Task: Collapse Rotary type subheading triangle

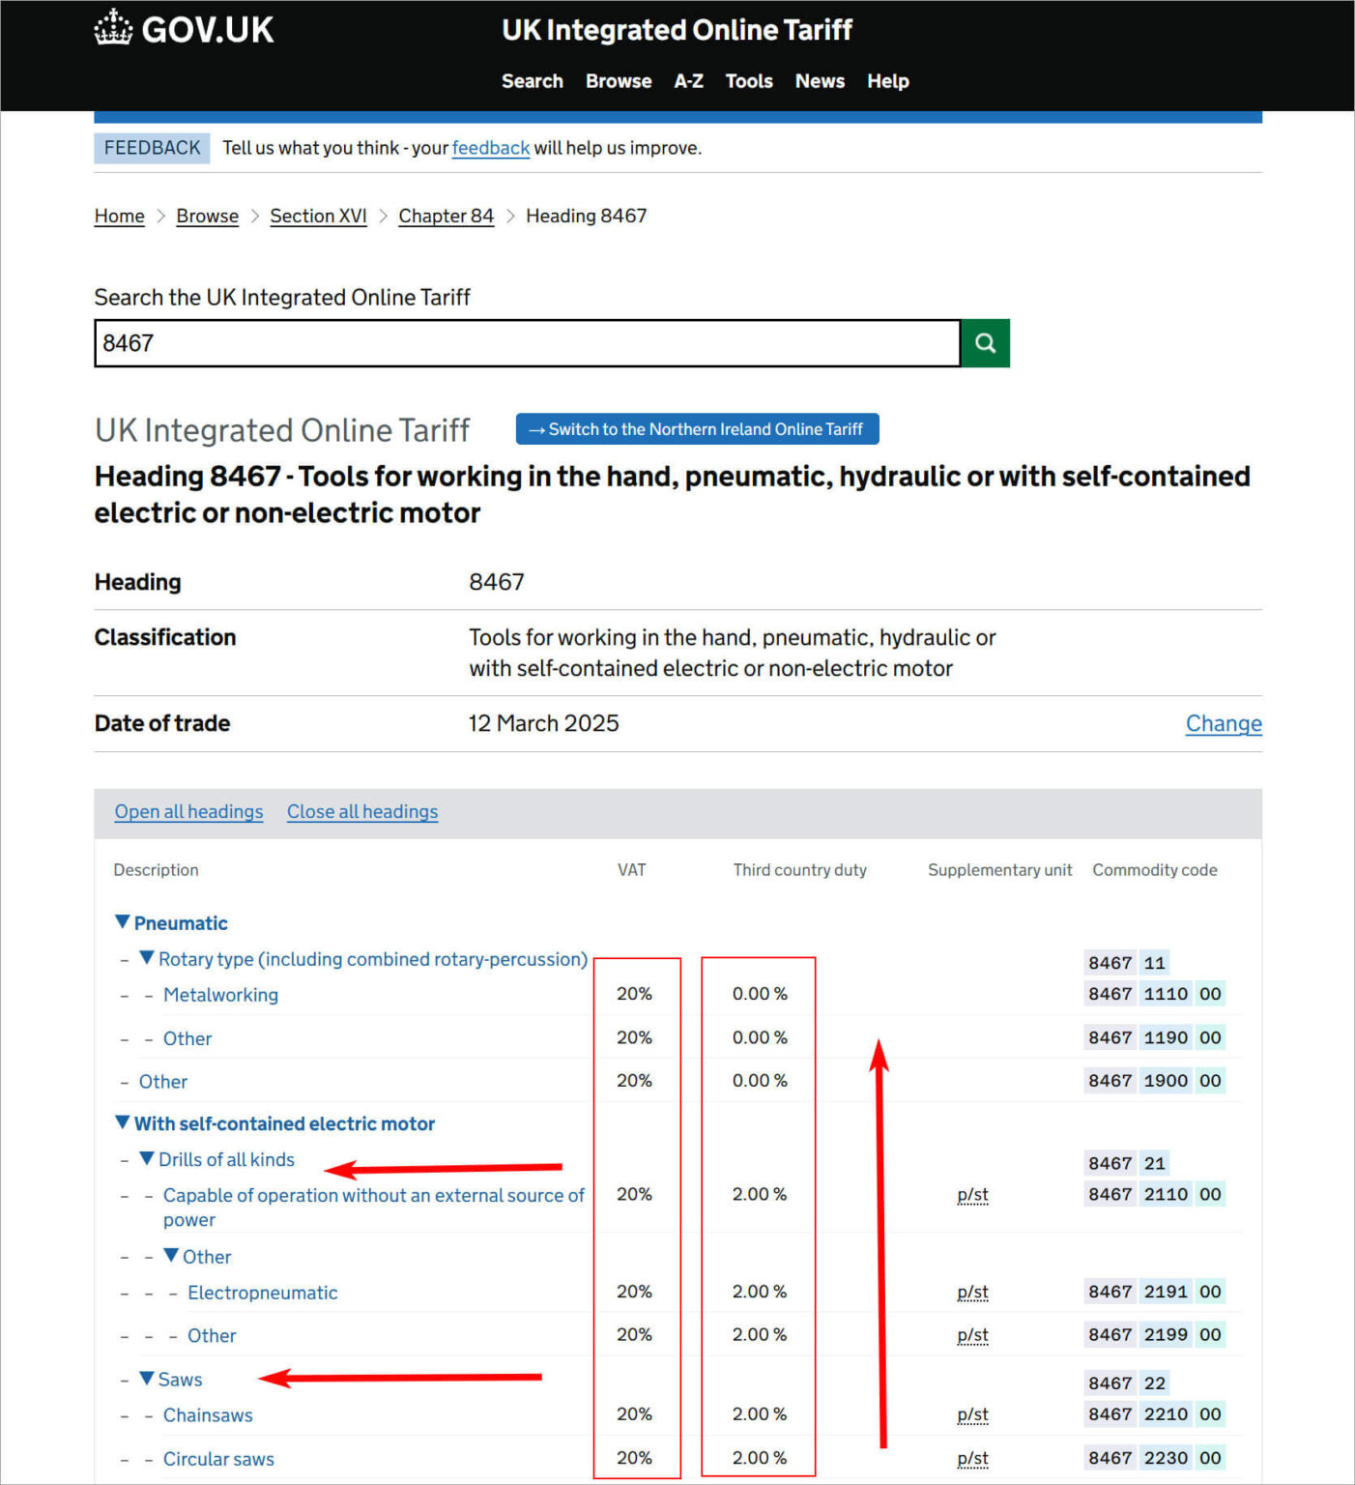Action: 146,957
